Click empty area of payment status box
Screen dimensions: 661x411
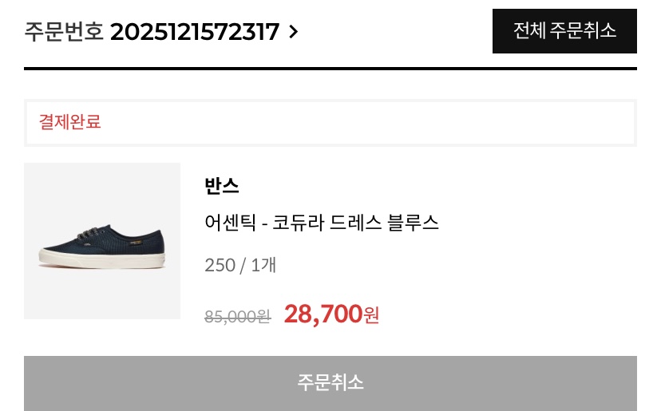(399, 122)
